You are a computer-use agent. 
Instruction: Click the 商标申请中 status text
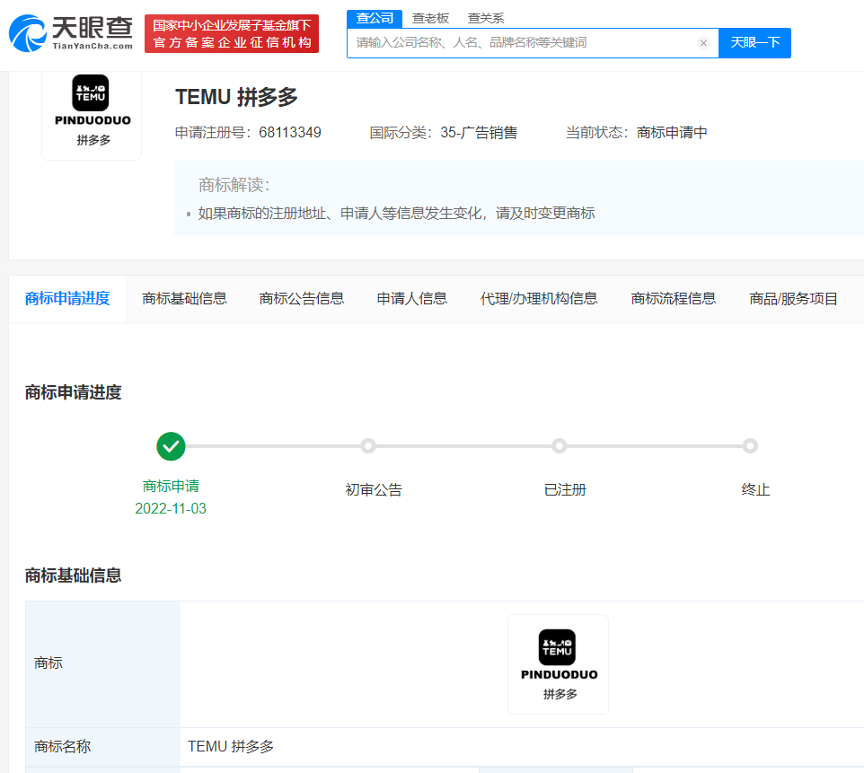672,133
